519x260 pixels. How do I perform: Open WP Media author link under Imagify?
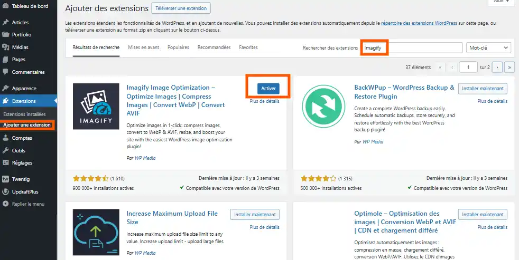pos(145,158)
